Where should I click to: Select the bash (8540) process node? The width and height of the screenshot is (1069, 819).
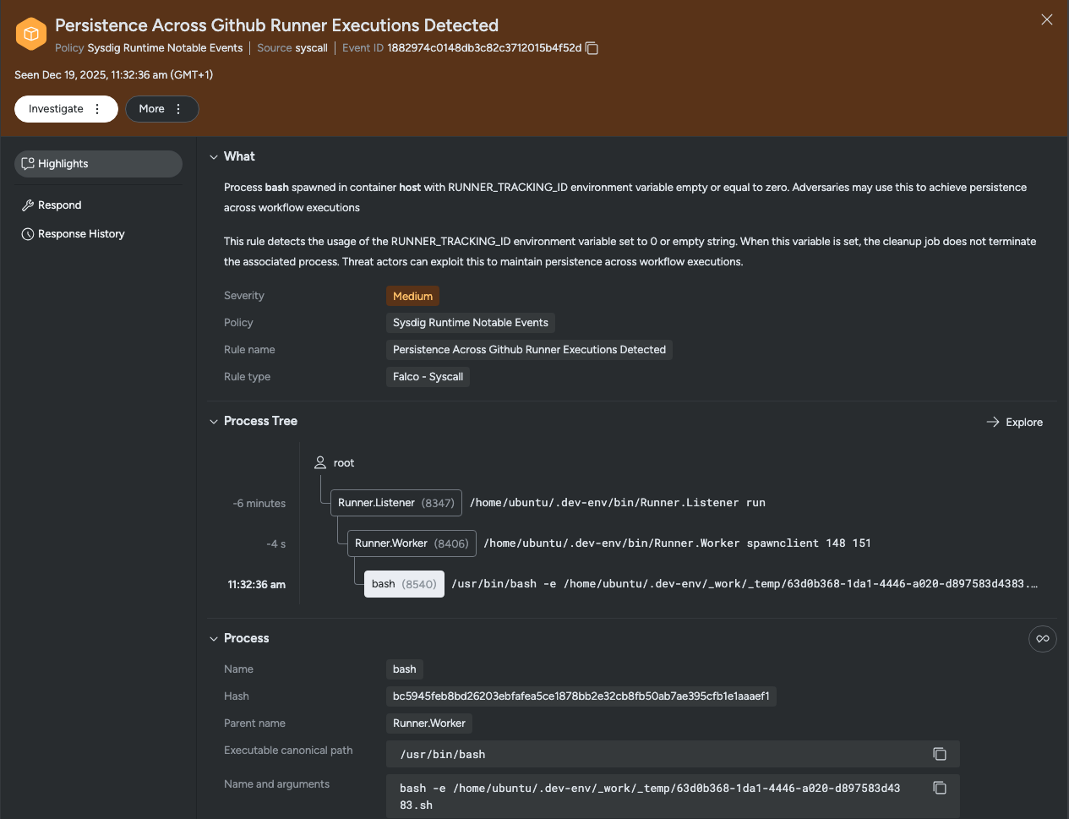coord(404,584)
